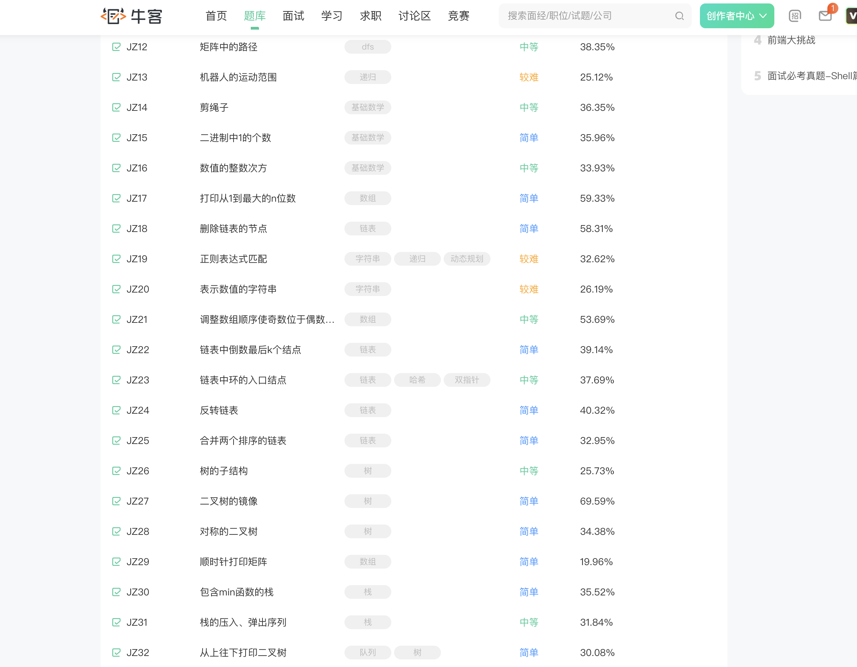Viewport: 857px width, 667px height.
Task: Select the 双指针 tag on JZ23
Action: click(x=467, y=380)
